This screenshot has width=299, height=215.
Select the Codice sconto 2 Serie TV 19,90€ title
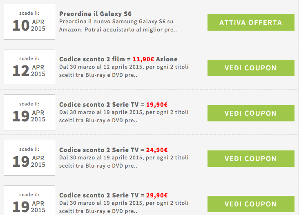114,105
